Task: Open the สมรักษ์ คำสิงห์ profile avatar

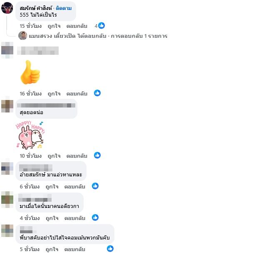Action: (7, 8)
